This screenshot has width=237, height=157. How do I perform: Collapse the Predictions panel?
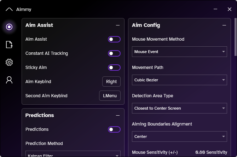pyautogui.click(x=118, y=115)
